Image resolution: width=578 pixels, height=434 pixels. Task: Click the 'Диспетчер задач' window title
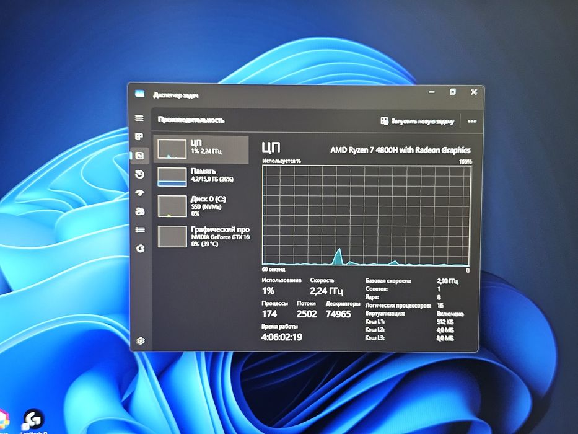(175, 95)
